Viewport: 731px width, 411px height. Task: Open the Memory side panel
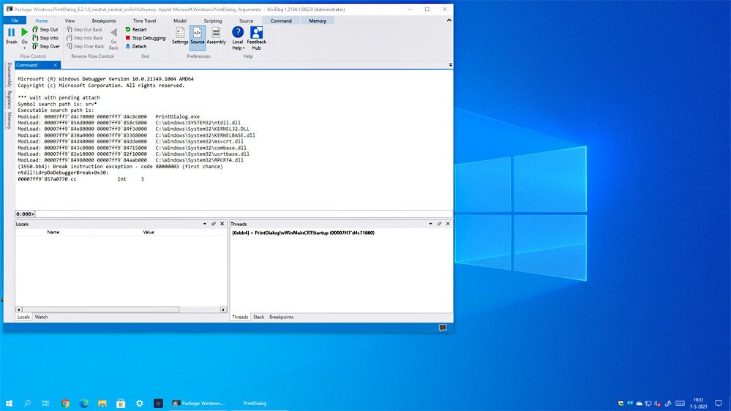[9, 121]
